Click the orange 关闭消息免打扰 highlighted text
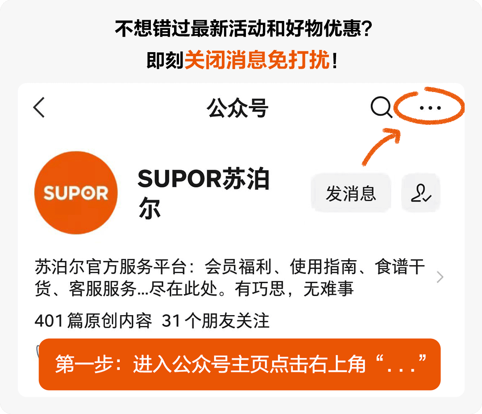 [257, 60]
